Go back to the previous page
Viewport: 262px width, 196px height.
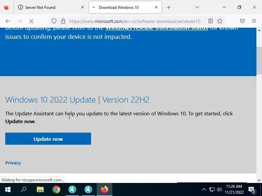click(8, 21)
